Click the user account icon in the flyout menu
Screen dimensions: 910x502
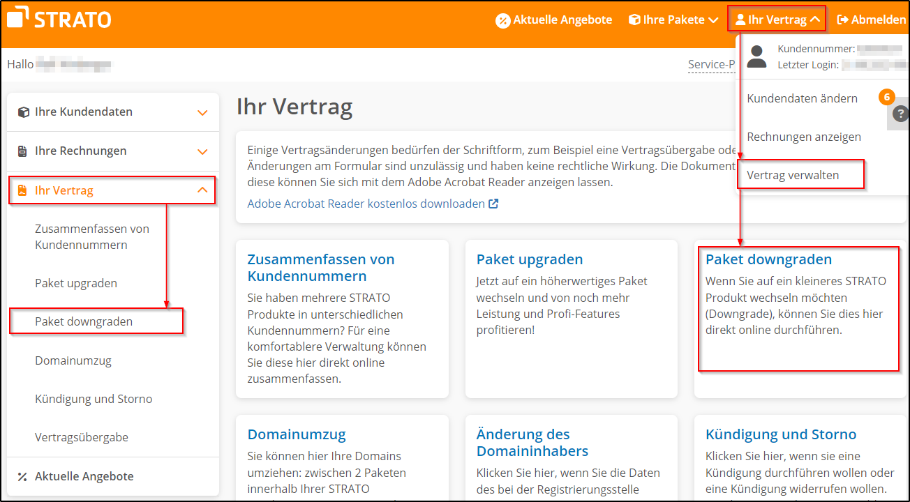[757, 56]
